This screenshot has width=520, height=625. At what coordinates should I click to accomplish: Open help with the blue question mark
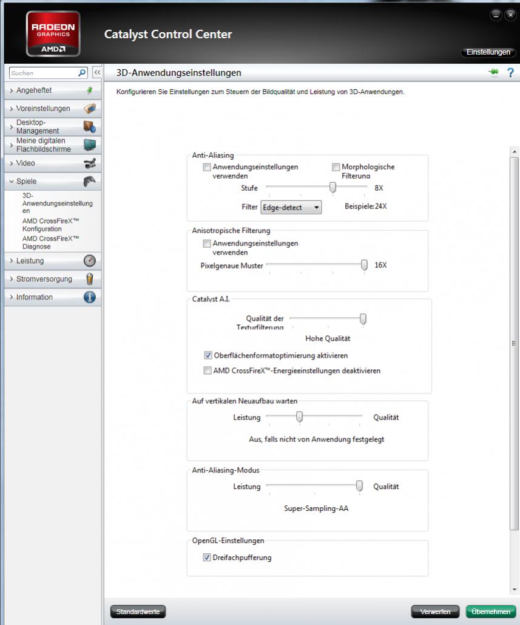(x=510, y=72)
